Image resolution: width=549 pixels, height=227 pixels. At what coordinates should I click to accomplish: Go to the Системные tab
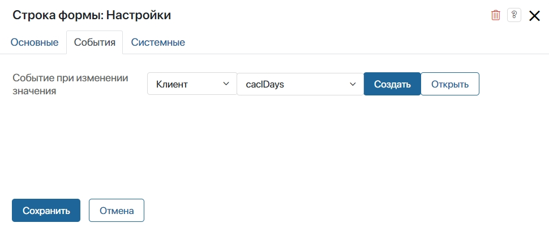tap(158, 42)
